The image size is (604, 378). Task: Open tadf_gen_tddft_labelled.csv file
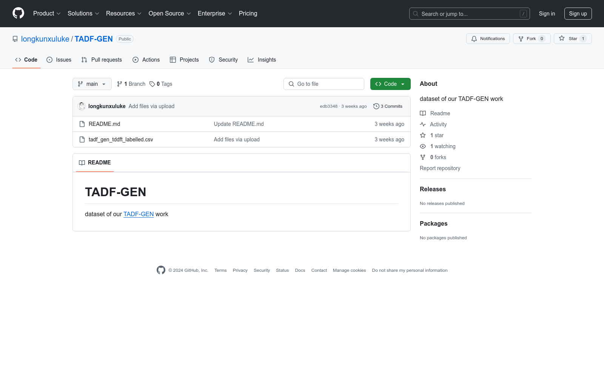tap(121, 139)
